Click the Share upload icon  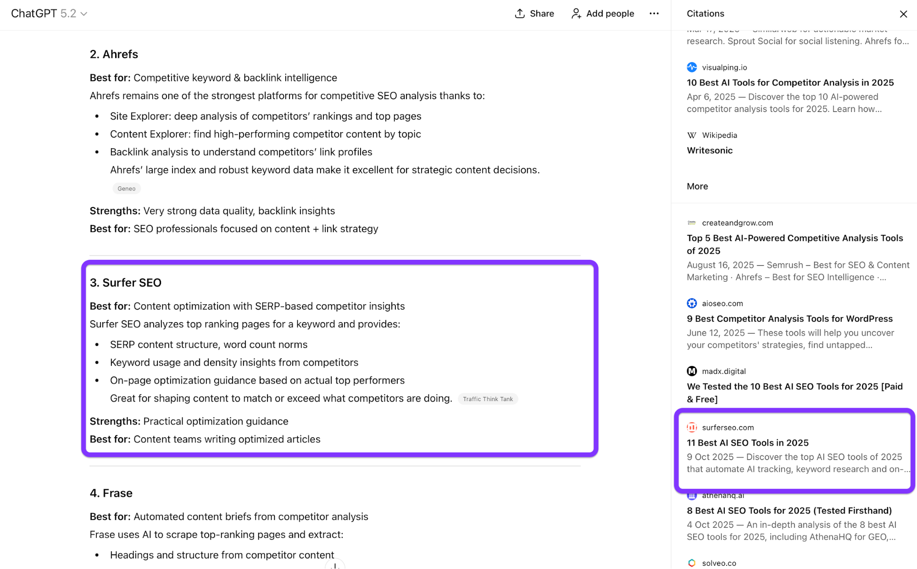pyautogui.click(x=519, y=14)
